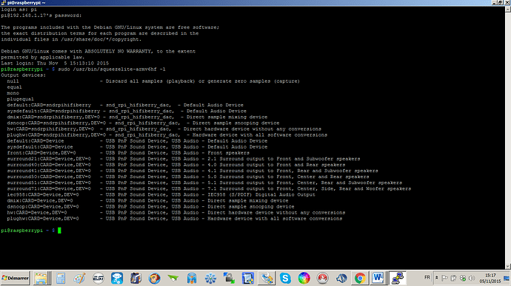The height and width of the screenshot is (286, 511).
Task: Click the 'Output devices:' line
Action: pyautogui.click(x=24, y=75)
